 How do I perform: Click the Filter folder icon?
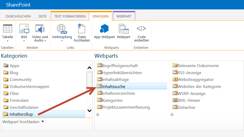point(6,93)
